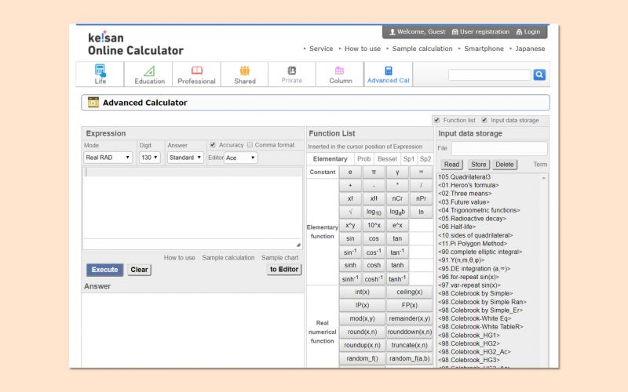
Task: Open the Shared category icon
Action: click(x=244, y=71)
